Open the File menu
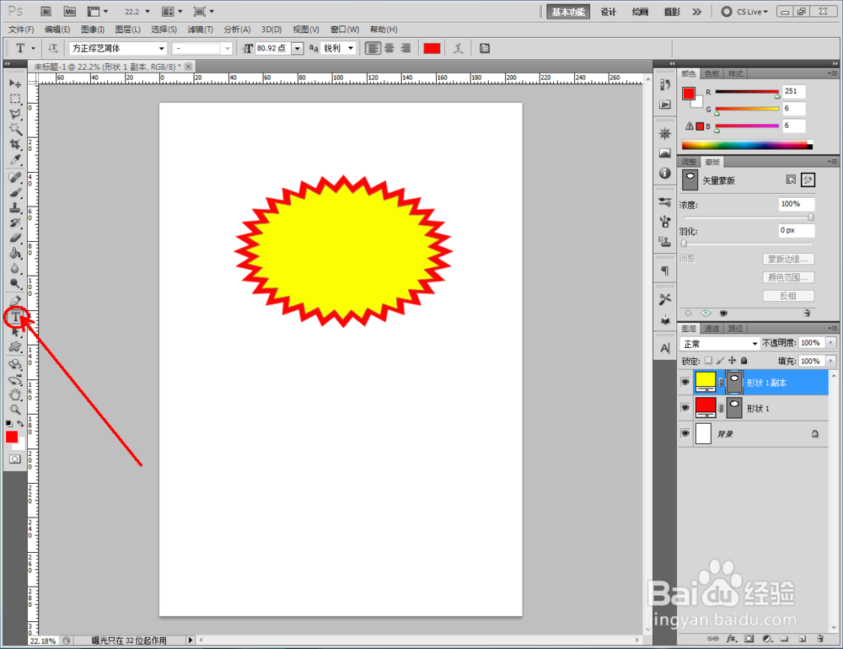843x649 pixels. click(21, 29)
